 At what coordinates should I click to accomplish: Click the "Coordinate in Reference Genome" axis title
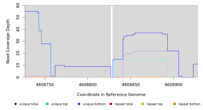pos(111,95)
